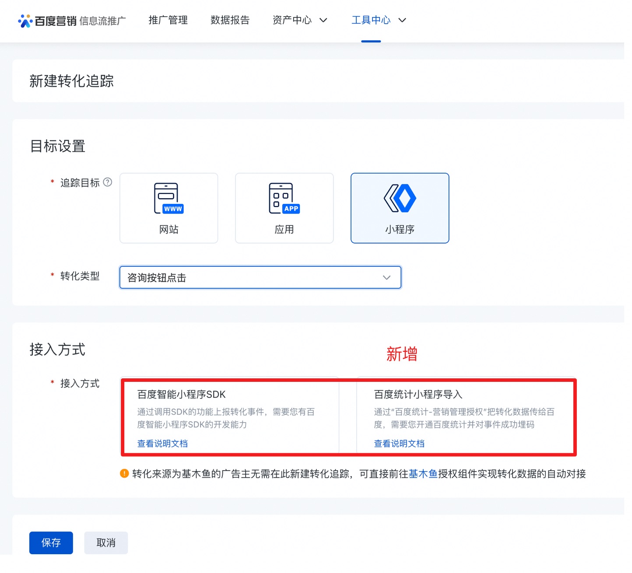Click the 网站 WWW tracking target icon
The image size is (632, 573).
169,199
